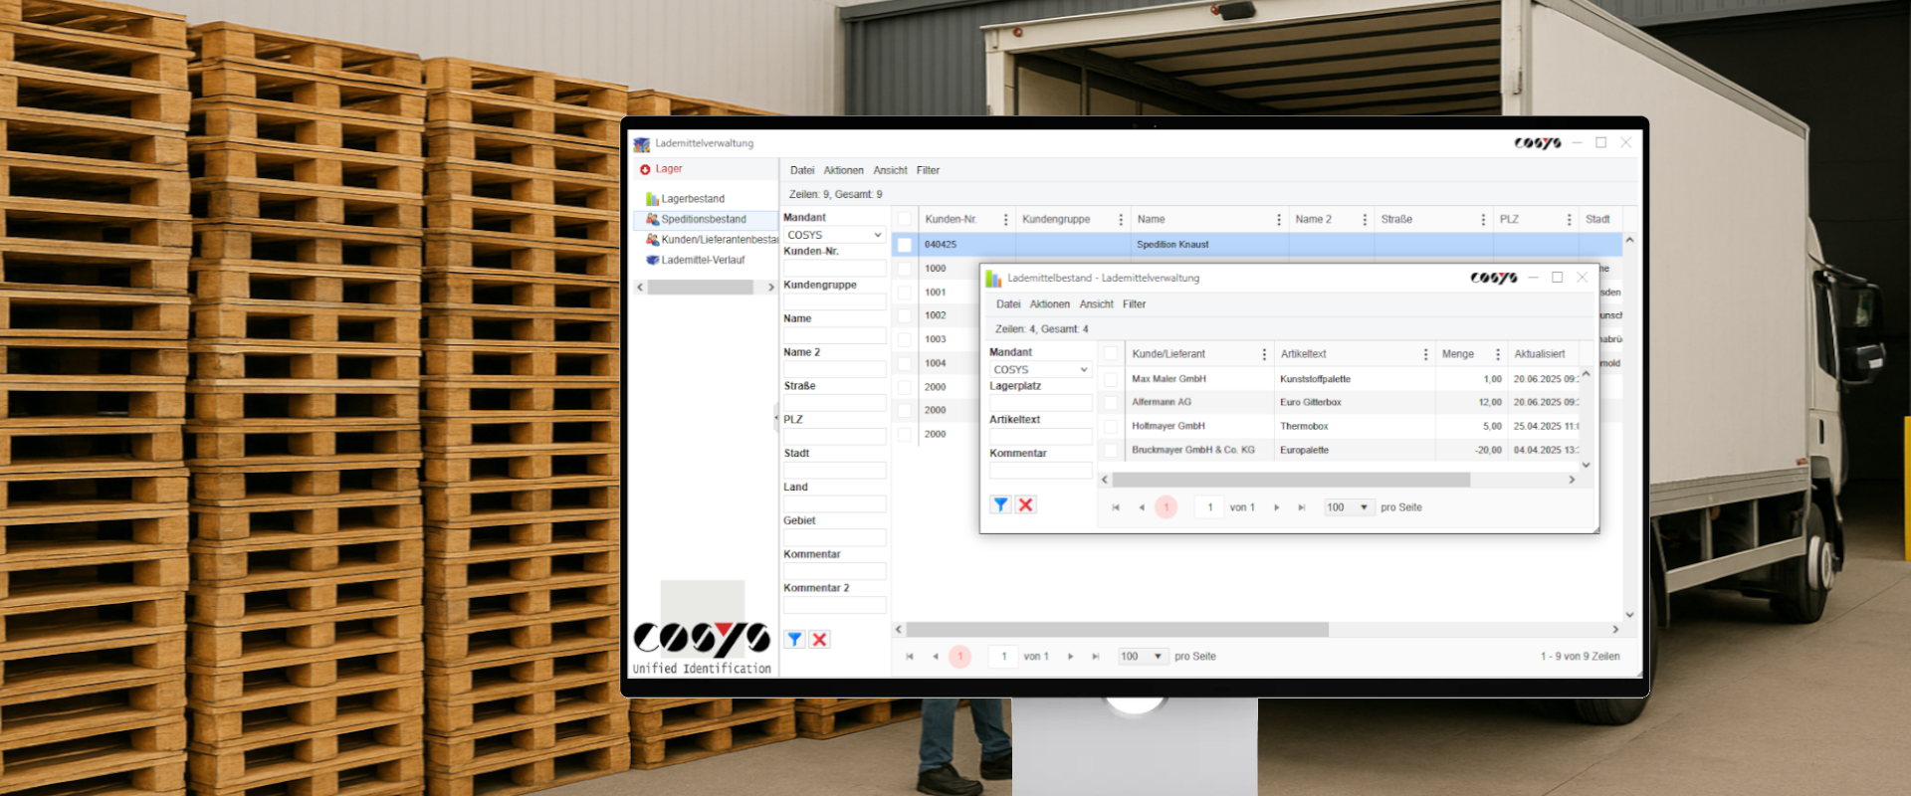This screenshot has height=796, width=1911.
Task: Apply filter with blue funnel in main window
Action: coord(794,640)
